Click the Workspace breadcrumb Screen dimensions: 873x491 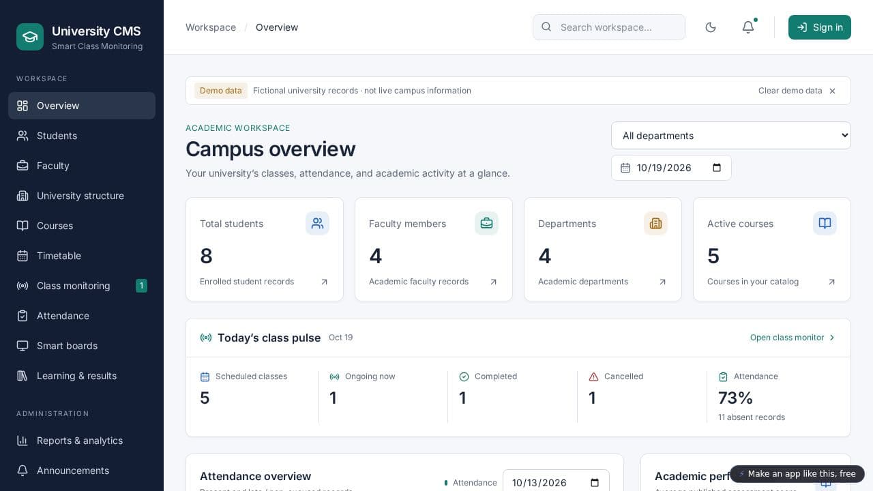point(211,27)
